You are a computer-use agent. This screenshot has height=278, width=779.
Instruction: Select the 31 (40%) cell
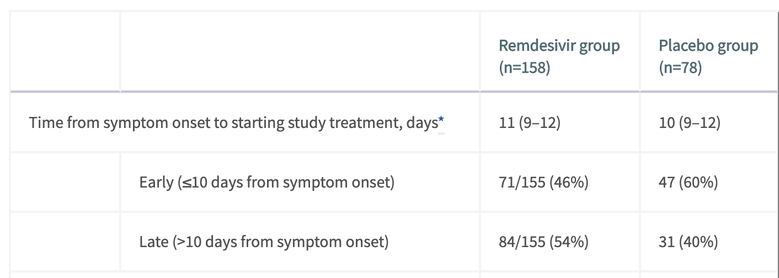click(689, 242)
